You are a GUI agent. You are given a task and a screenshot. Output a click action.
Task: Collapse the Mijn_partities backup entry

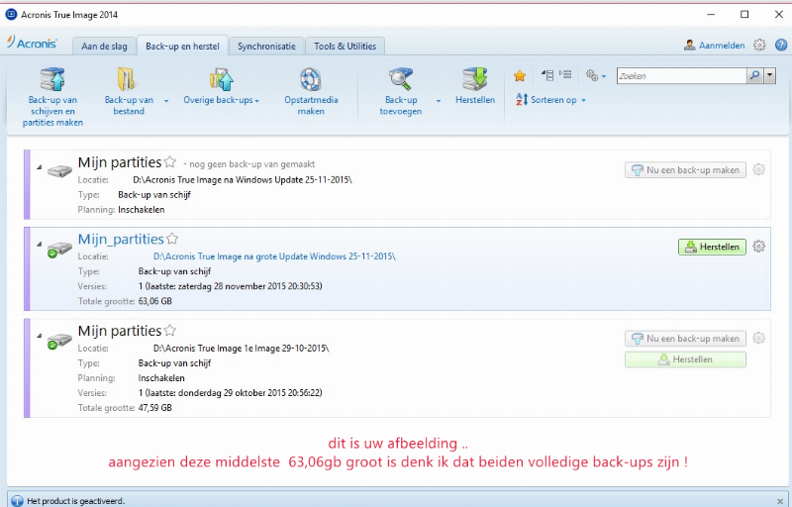(41, 243)
